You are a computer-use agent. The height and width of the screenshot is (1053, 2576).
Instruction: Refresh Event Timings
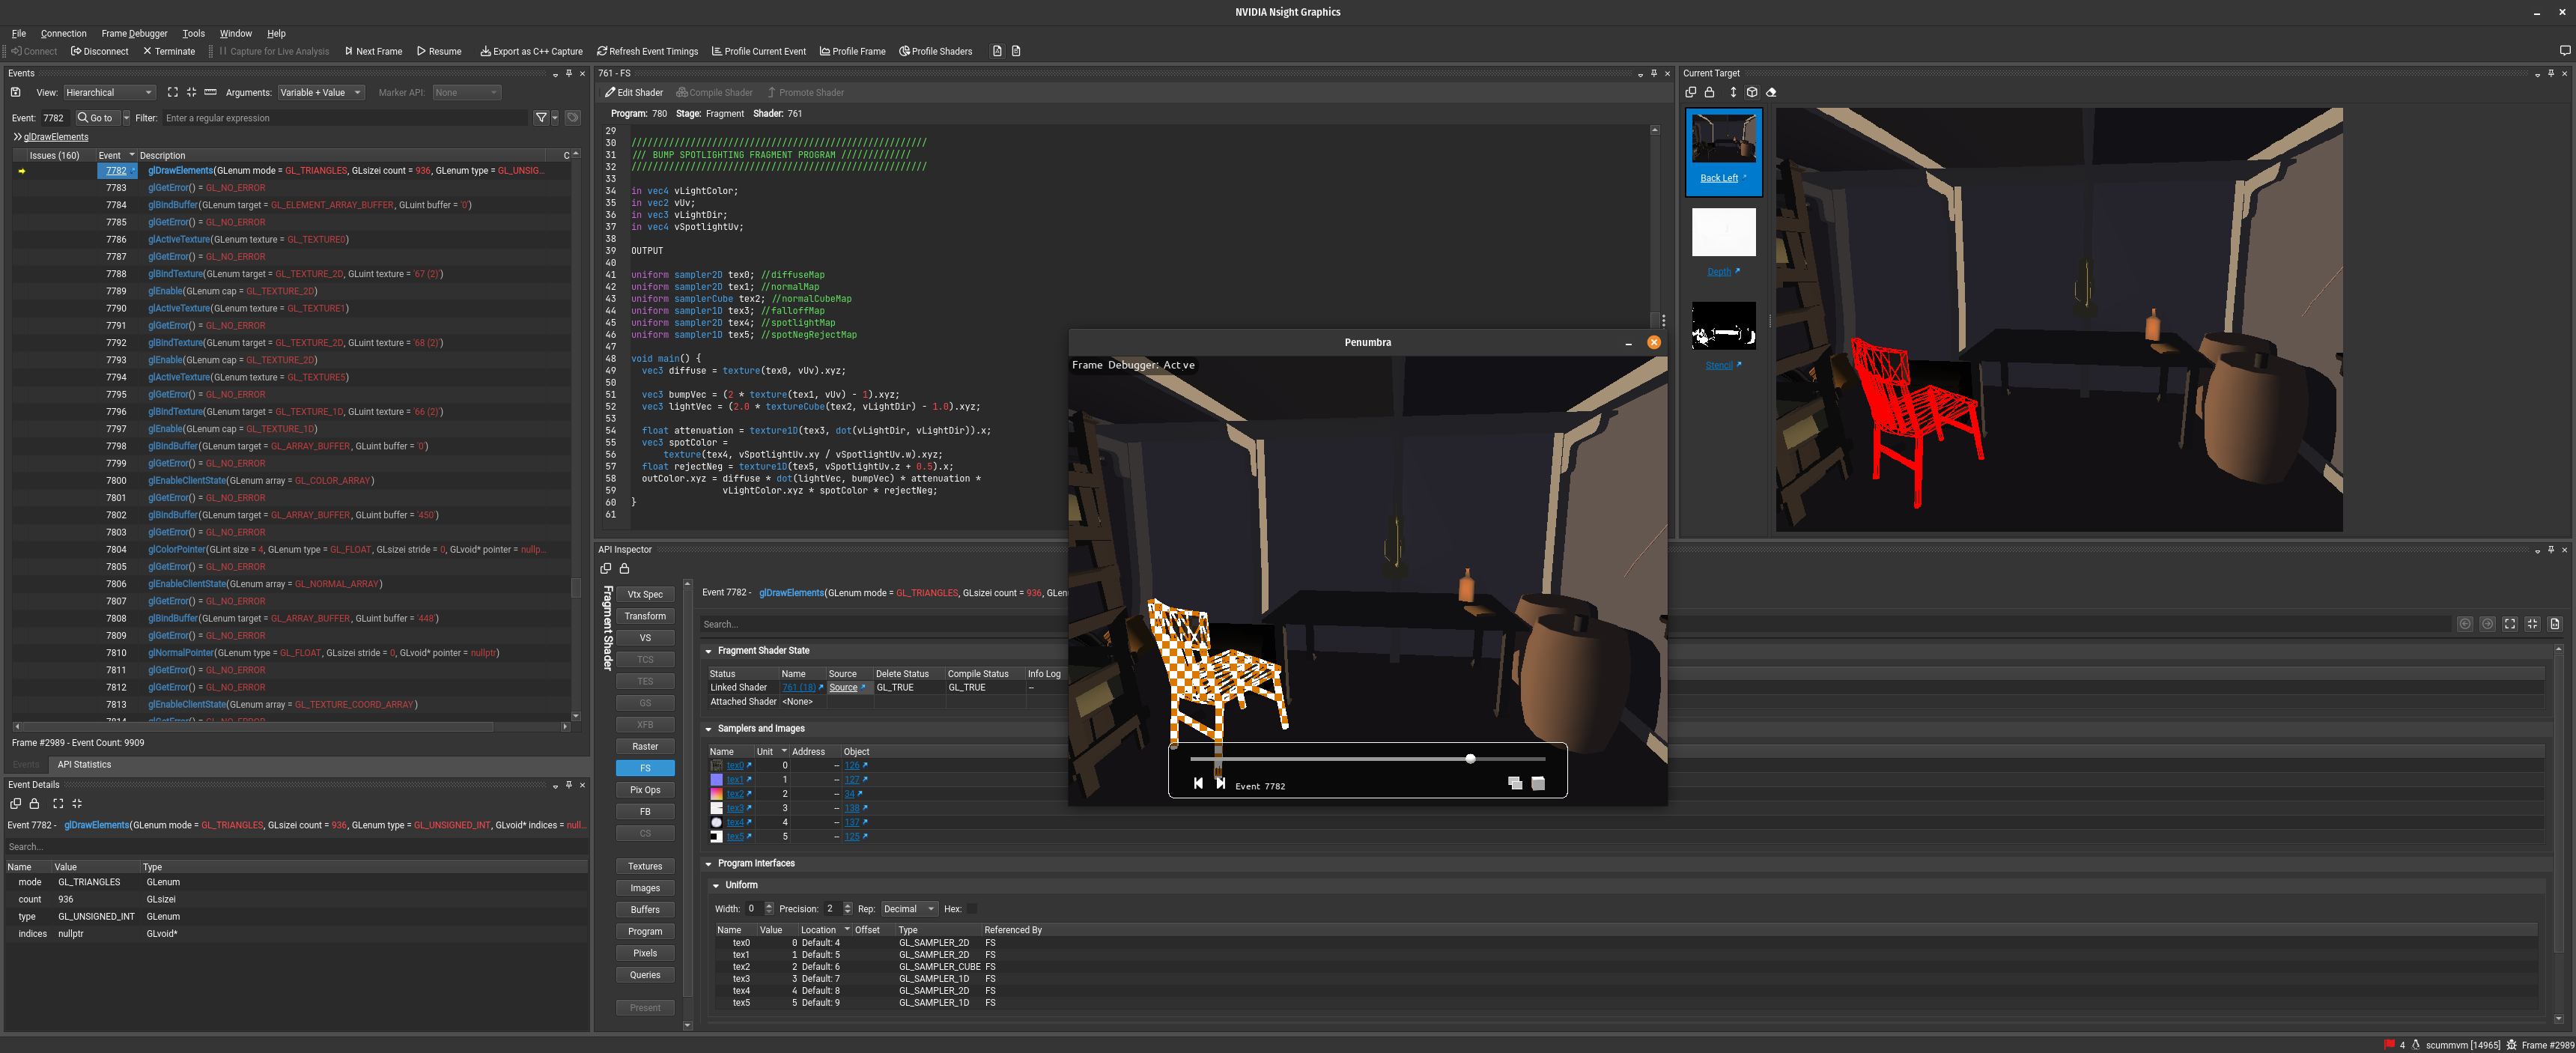[x=647, y=51]
